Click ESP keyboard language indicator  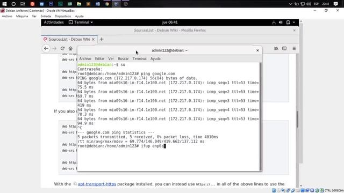coord(316,4)
